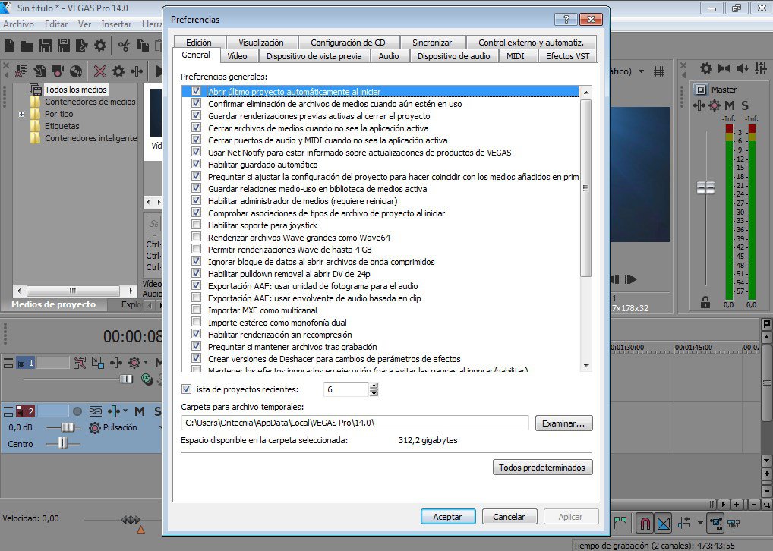
Task: Open mixer properties gear icon
Action: pos(706,68)
